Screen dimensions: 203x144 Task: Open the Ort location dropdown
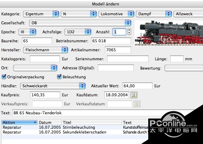click(x=35, y=68)
